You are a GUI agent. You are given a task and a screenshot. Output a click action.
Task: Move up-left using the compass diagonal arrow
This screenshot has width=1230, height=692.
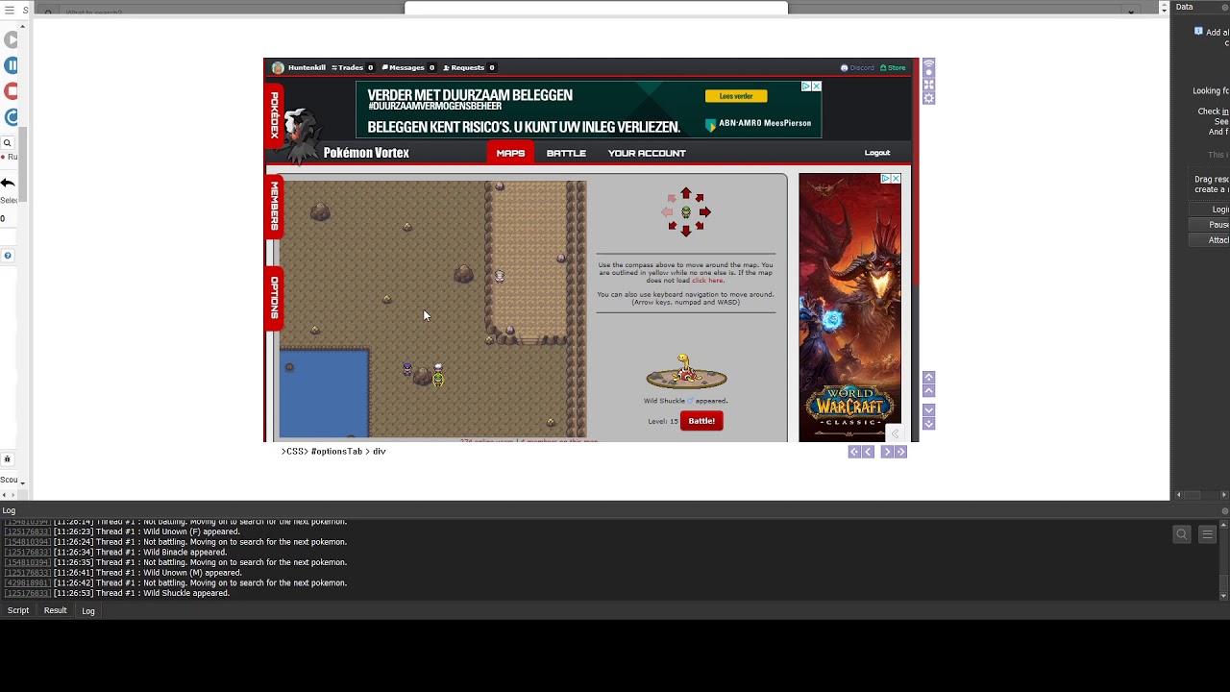pyautogui.click(x=672, y=198)
